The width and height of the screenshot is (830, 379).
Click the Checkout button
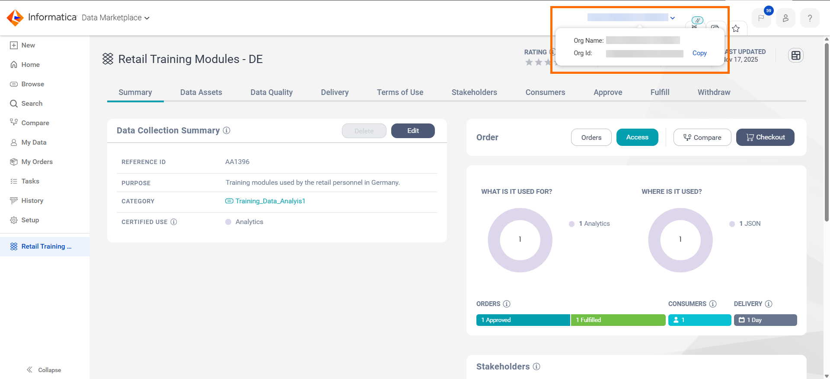click(765, 137)
